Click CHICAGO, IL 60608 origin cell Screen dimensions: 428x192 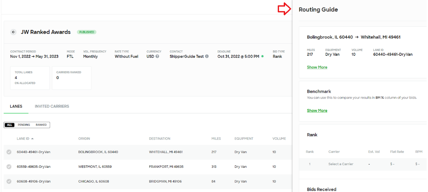[x=93, y=181]
